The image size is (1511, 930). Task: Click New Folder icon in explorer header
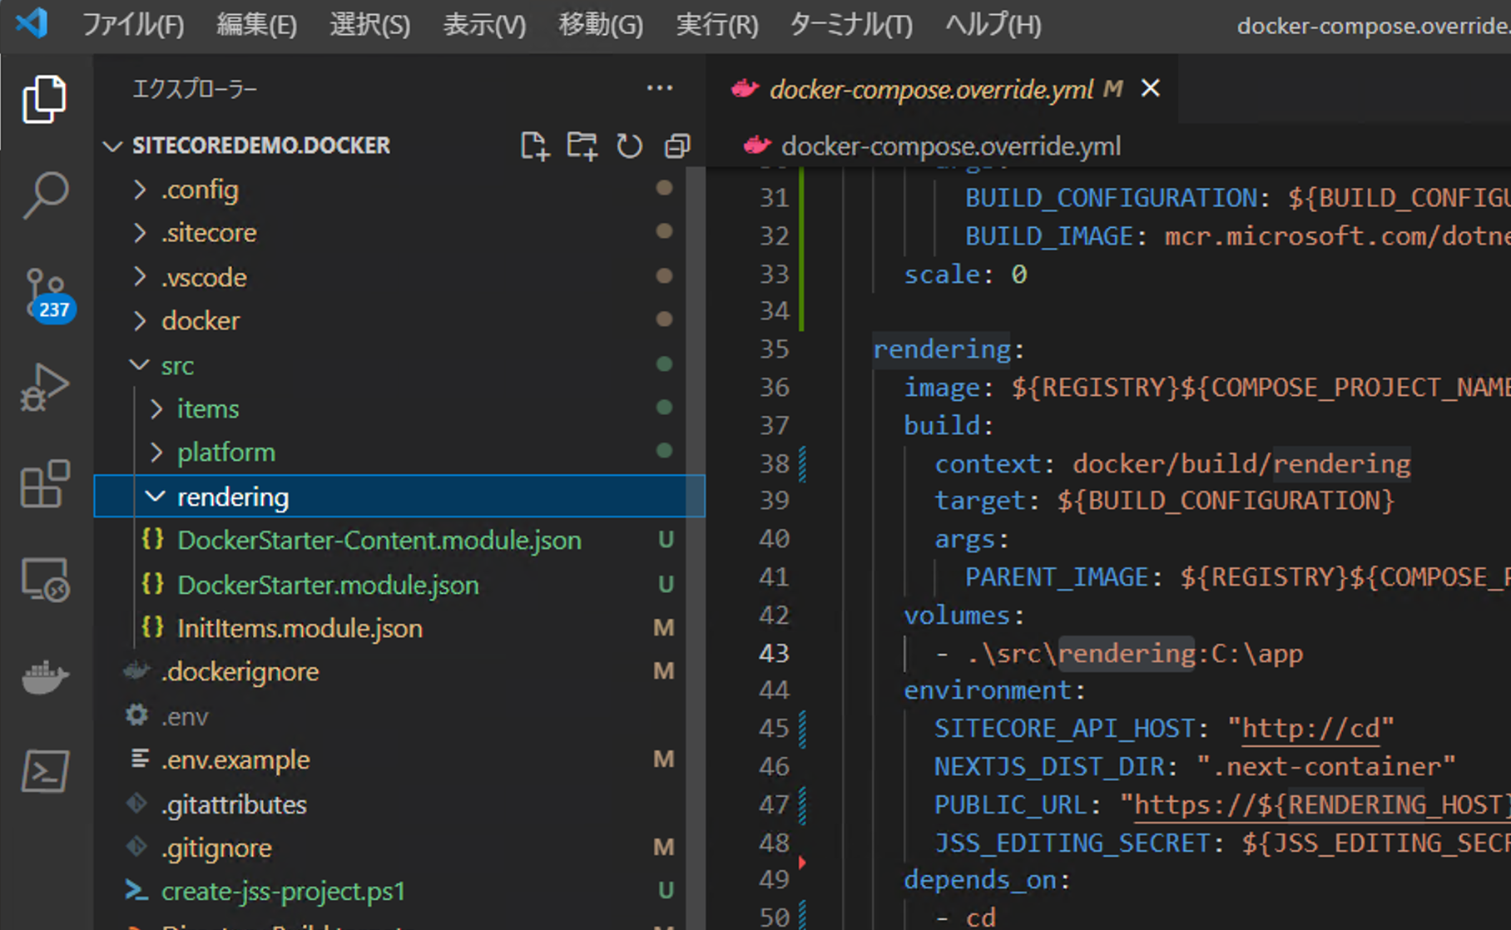pos(582,146)
